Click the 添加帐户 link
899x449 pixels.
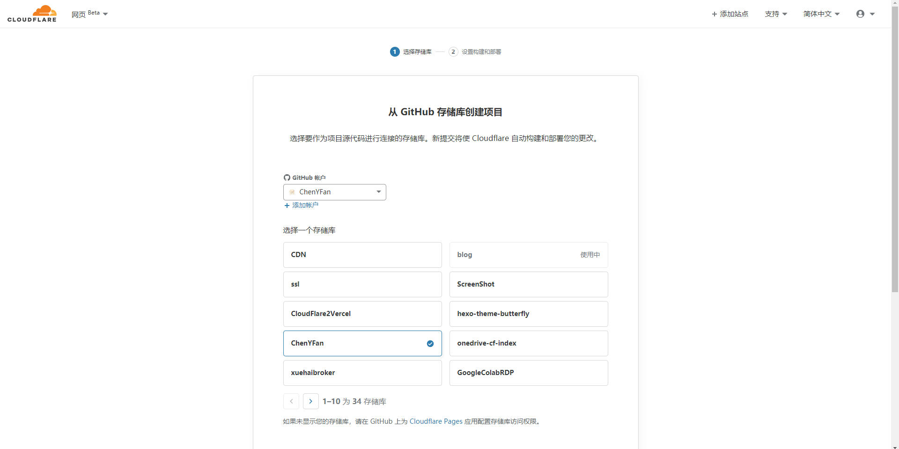point(305,205)
